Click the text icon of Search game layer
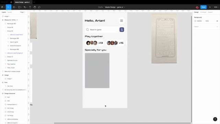The image size is (220, 124). 8,42
